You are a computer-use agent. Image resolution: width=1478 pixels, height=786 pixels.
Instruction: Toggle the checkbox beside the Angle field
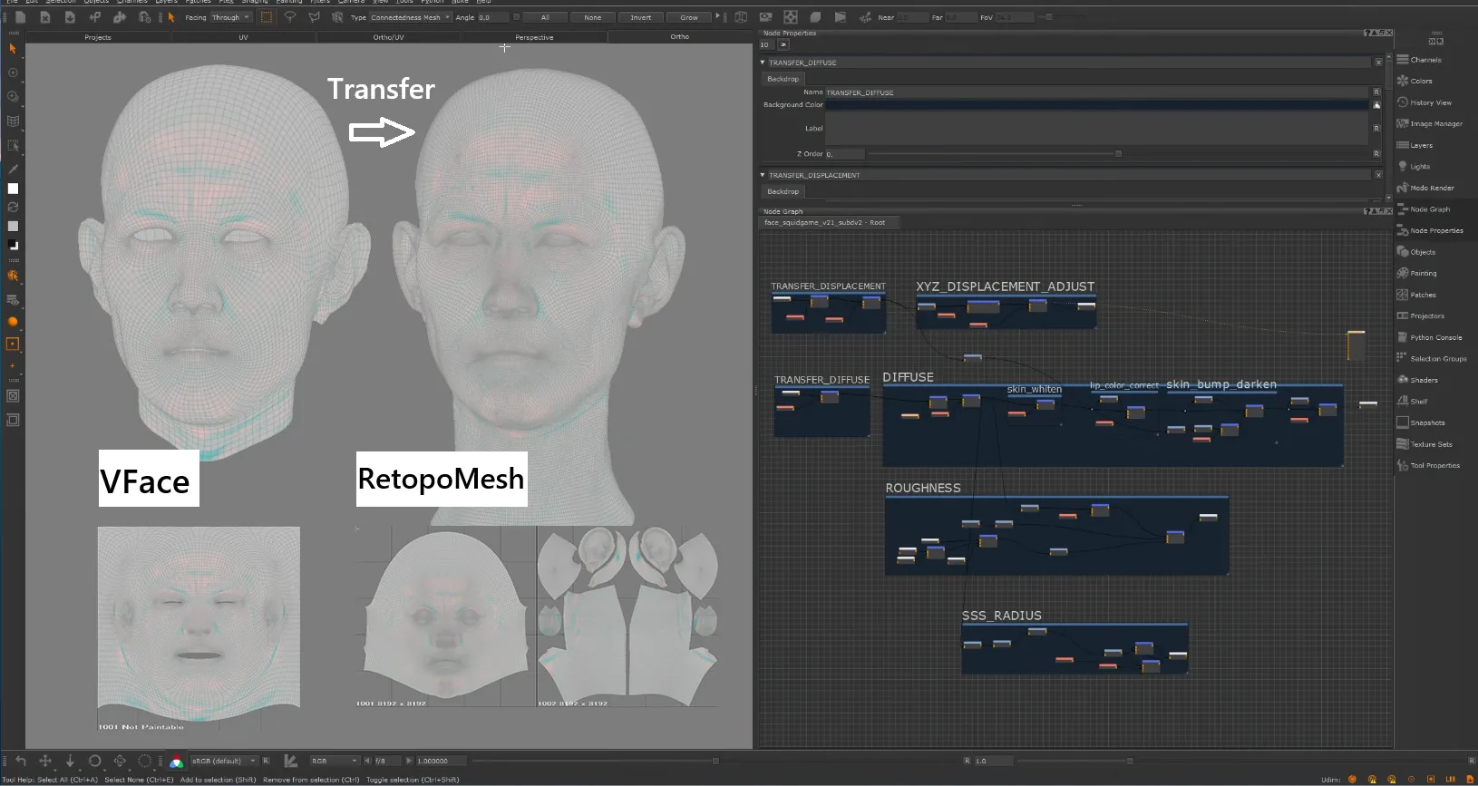click(517, 17)
